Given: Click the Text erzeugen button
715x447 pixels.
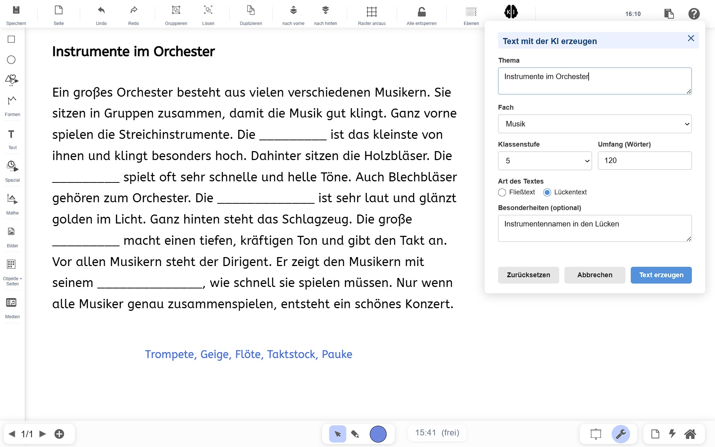Looking at the screenshot, I should click(661, 275).
